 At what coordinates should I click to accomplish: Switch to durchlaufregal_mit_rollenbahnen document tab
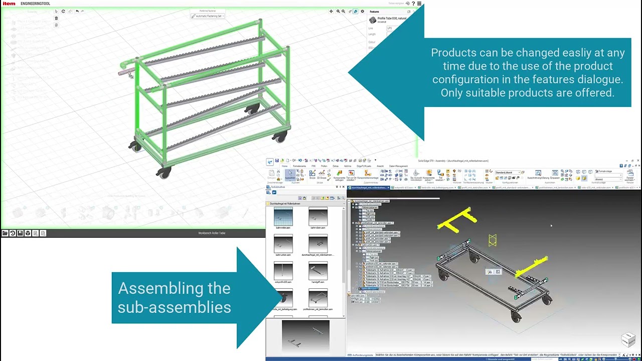[x=369, y=188]
